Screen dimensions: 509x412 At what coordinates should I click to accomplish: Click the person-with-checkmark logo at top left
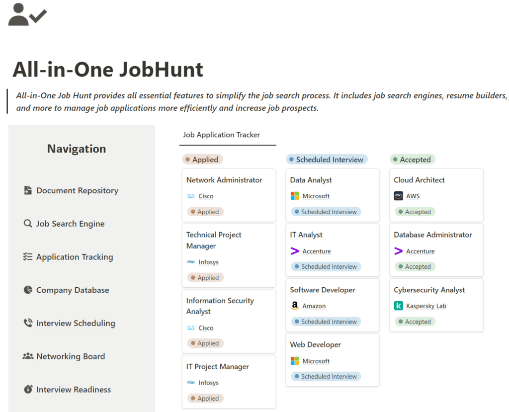pyautogui.click(x=27, y=15)
